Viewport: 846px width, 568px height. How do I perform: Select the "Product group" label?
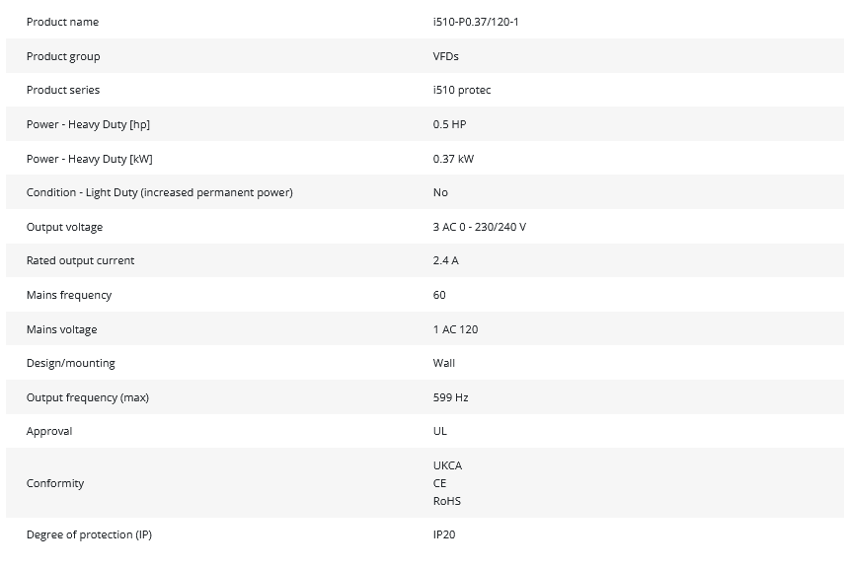(63, 56)
